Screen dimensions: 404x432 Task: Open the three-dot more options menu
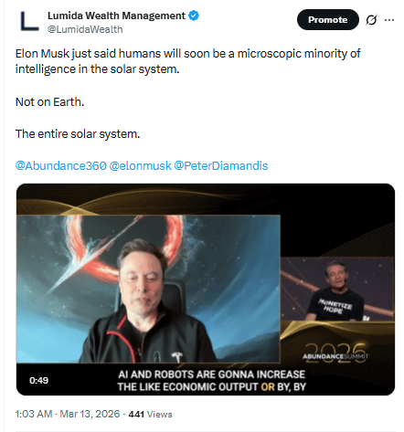389,20
